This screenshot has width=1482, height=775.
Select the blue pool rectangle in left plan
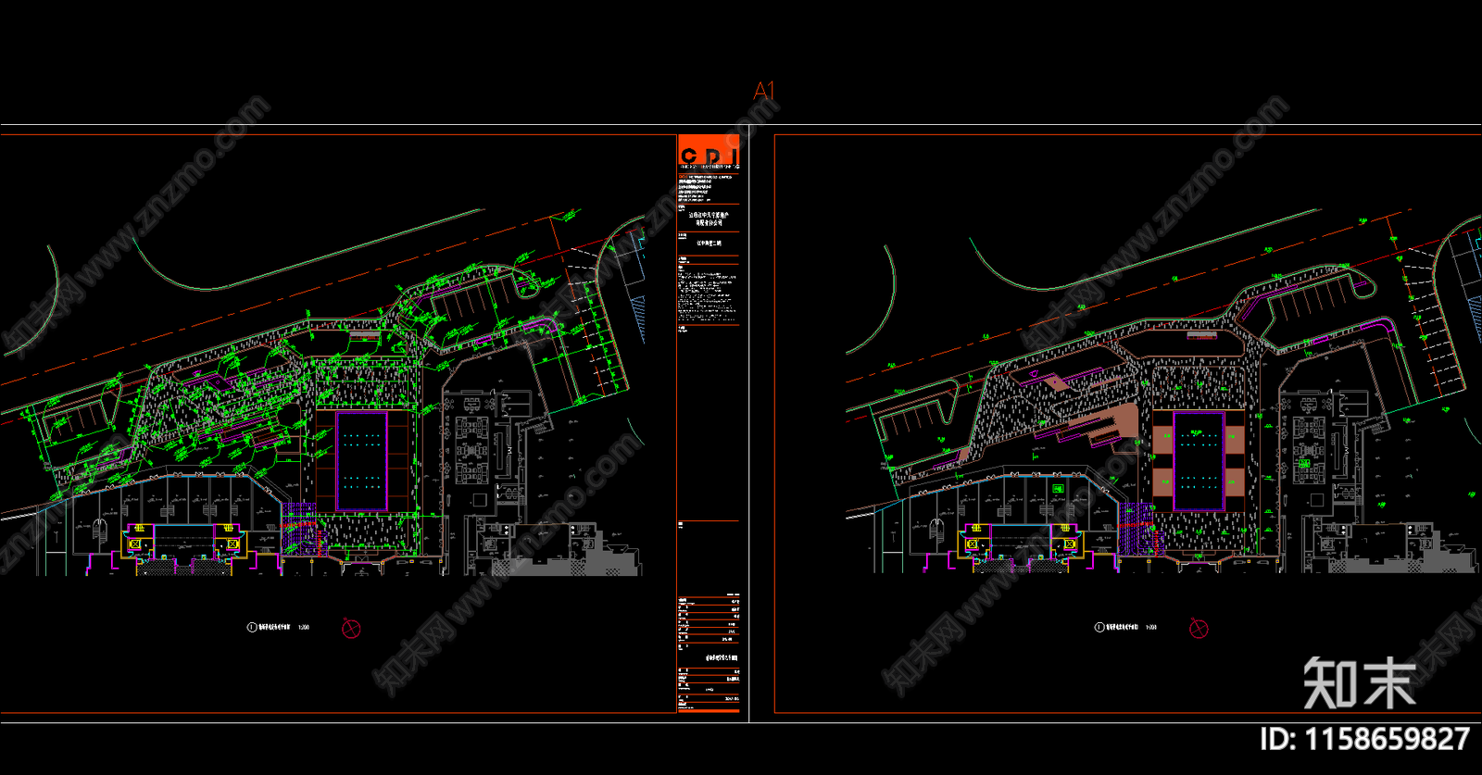pos(361,462)
